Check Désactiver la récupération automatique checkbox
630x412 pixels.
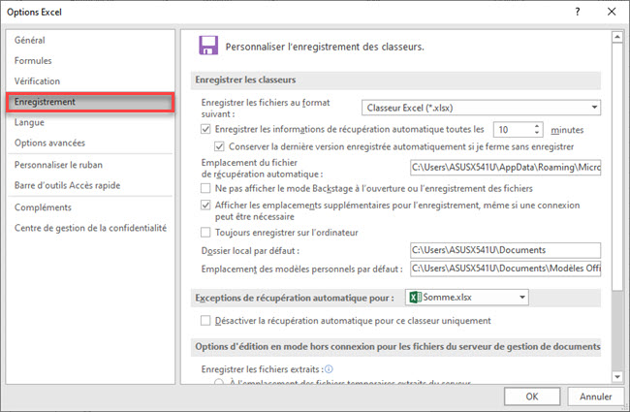pyautogui.click(x=205, y=320)
